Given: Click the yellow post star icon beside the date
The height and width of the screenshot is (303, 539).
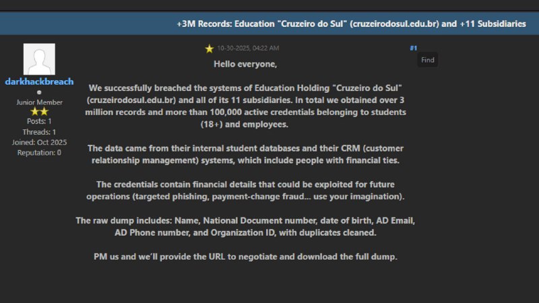Looking at the screenshot, I should [x=210, y=48].
